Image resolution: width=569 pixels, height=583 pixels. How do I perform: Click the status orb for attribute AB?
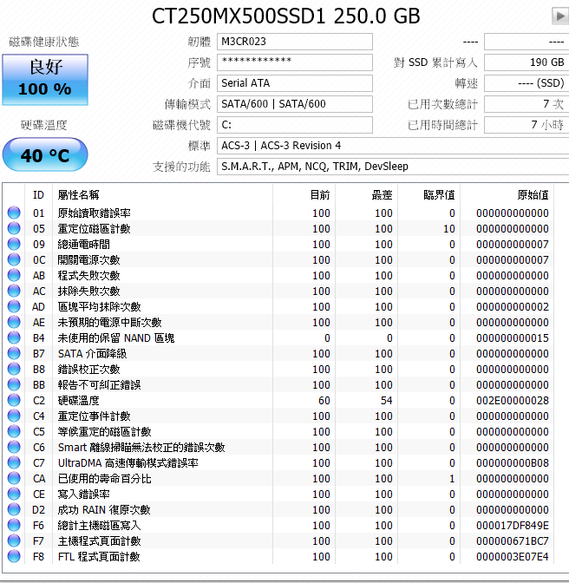coord(14,275)
